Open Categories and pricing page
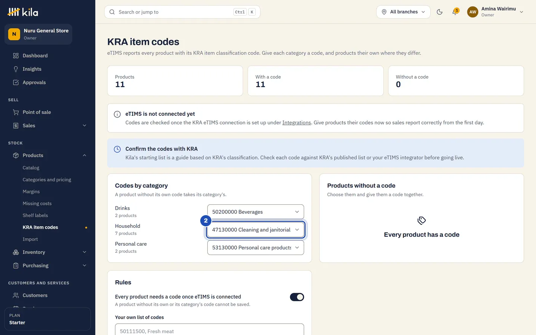 point(47,180)
